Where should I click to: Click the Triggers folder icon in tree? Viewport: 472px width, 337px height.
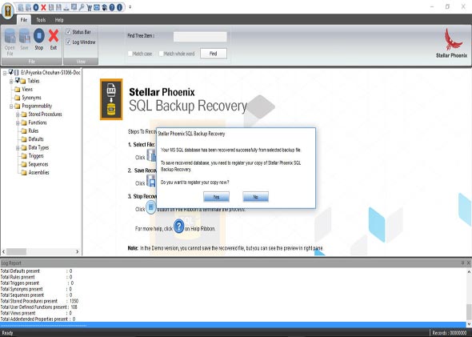24,156
